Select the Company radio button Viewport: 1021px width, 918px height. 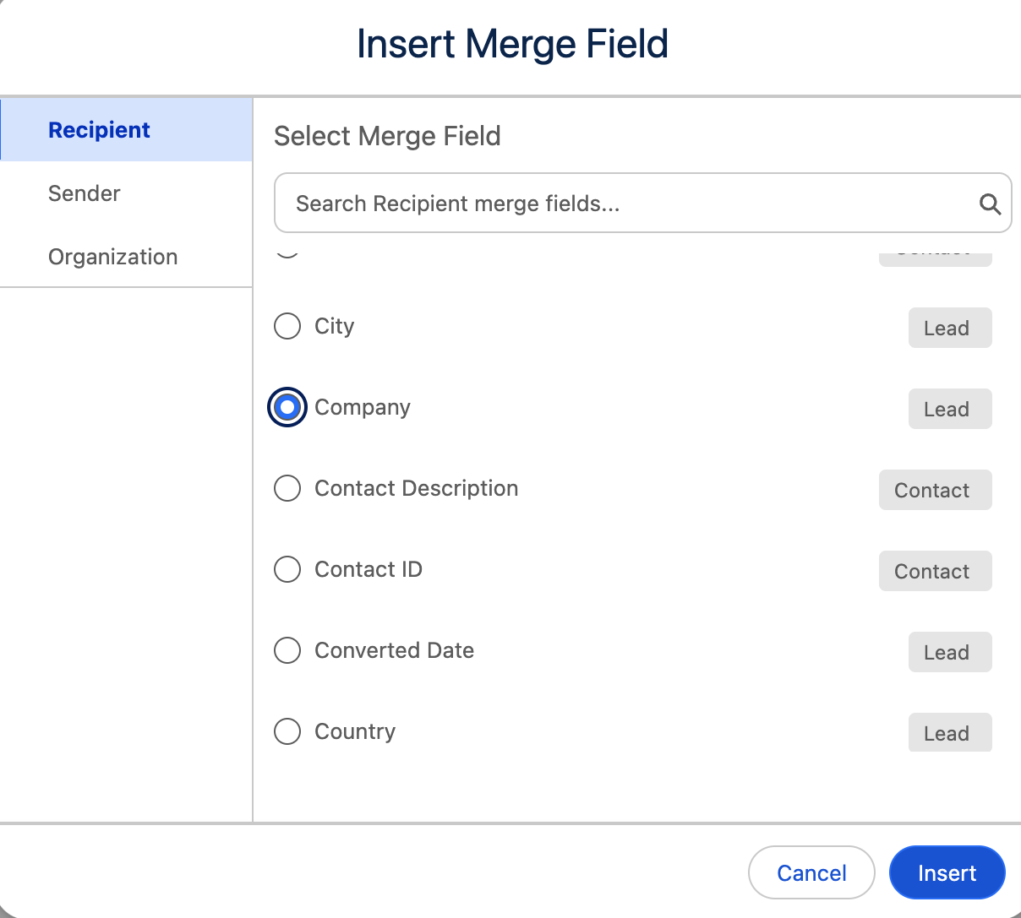pyautogui.click(x=287, y=407)
